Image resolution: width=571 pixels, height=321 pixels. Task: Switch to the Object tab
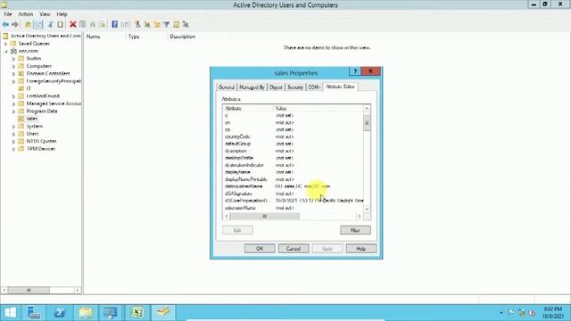click(x=276, y=87)
